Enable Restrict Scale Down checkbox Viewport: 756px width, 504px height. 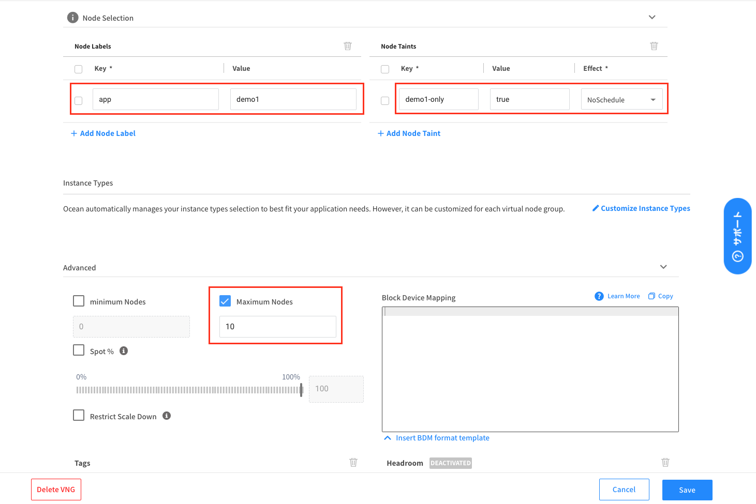coord(79,415)
